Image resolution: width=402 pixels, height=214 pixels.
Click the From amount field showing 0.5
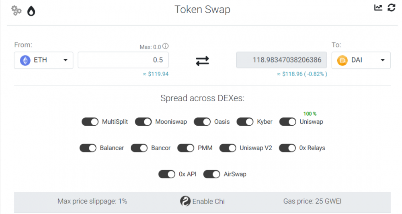[x=123, y=60]
